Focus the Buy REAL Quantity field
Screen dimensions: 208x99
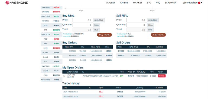83,25
